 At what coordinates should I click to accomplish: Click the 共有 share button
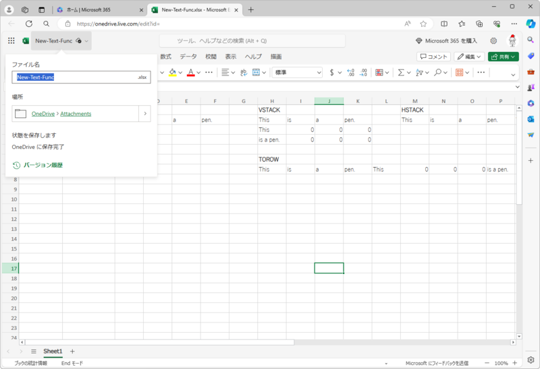click(x=503, y=57)
